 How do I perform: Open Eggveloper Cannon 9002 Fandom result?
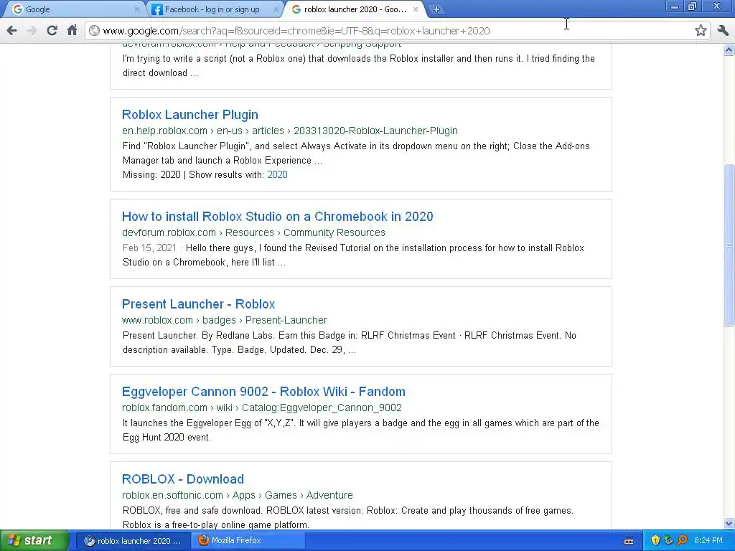point(263,392)
